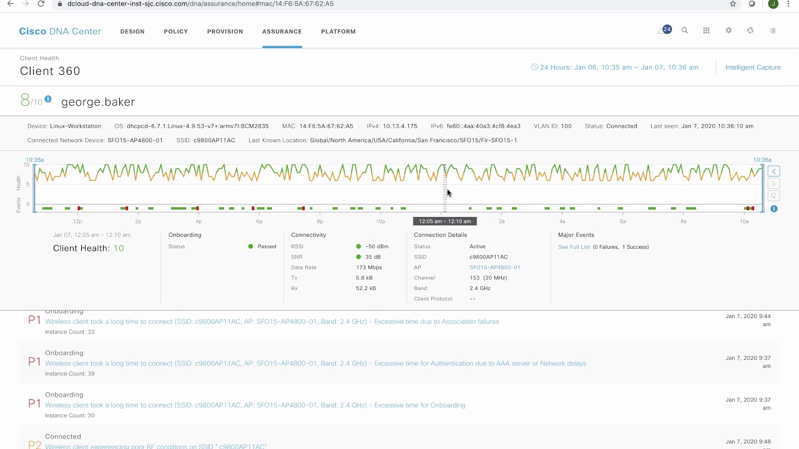Reload the page in the browser

41,4
